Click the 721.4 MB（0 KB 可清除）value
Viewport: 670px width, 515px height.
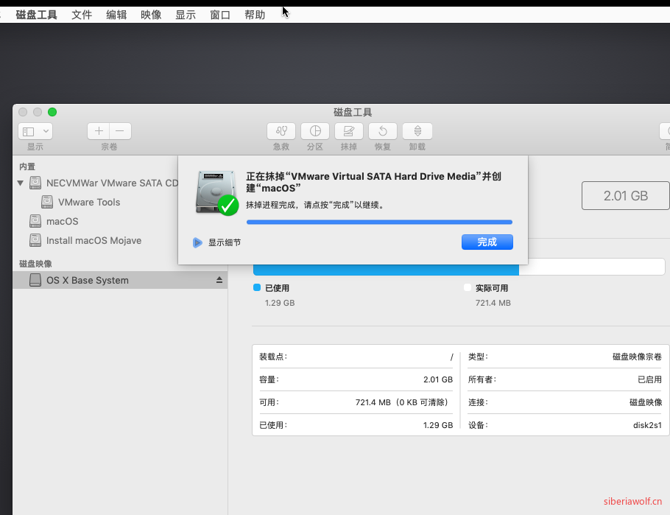(x=403, y=402)
